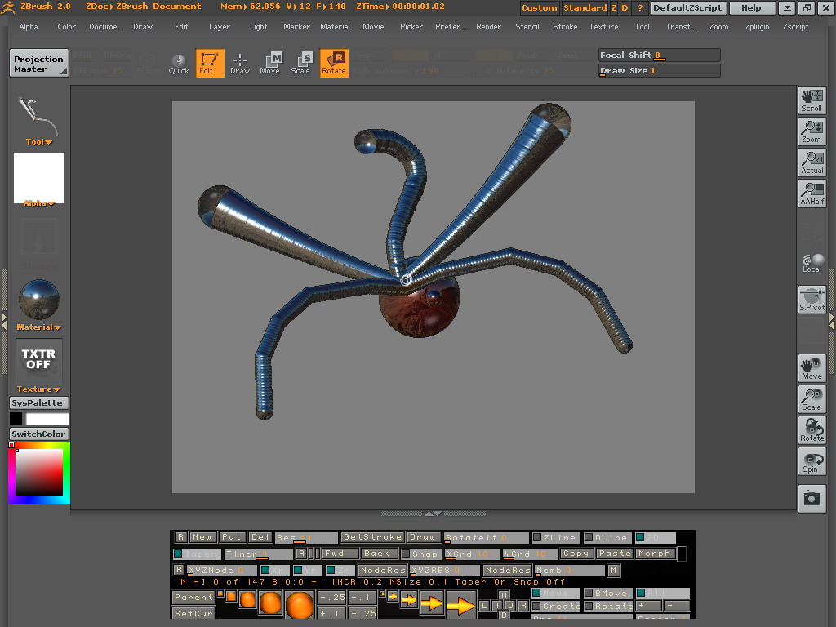Select the Spin icon in the right sidebar

(x=812, y=461)
